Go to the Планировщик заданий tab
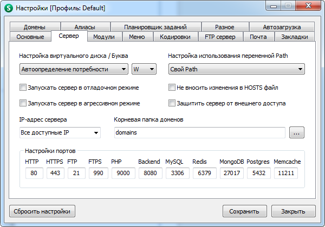 coord(155,27)
